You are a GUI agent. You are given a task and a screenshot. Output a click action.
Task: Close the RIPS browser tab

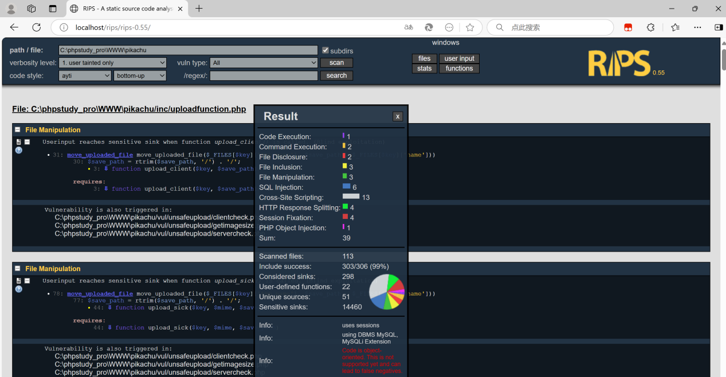(x=180, y=9)
